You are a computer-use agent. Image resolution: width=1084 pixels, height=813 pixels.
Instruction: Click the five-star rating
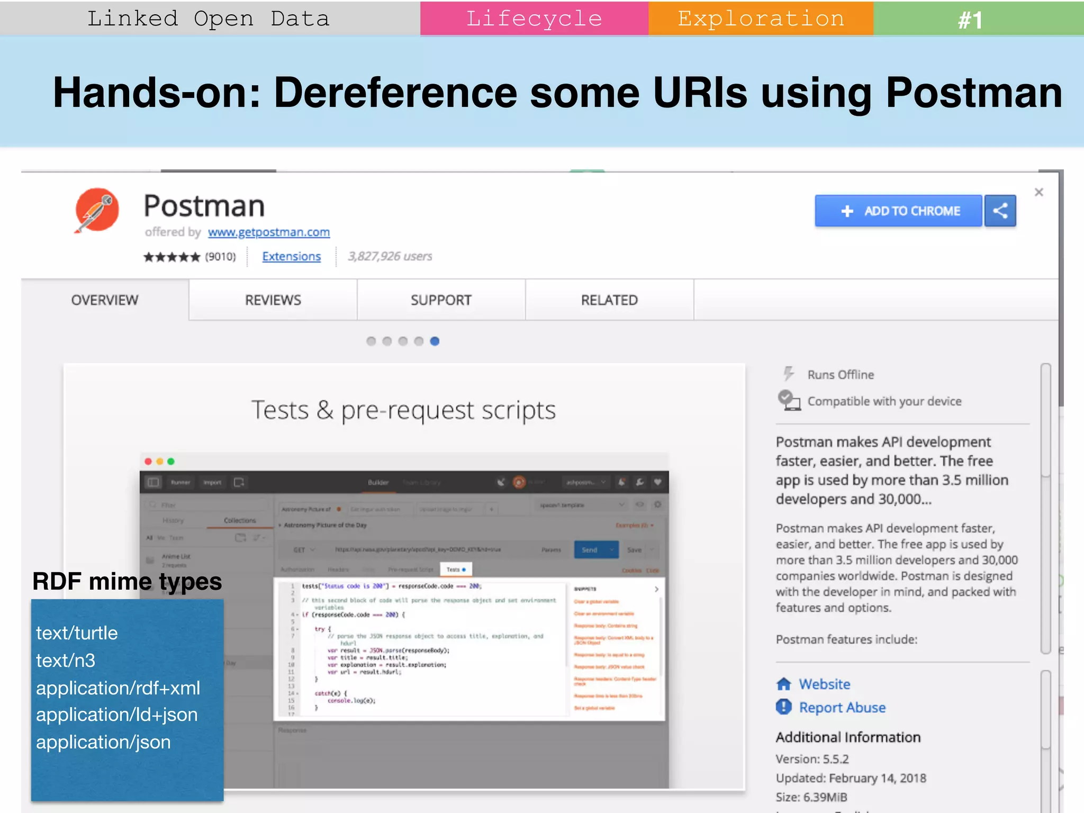coord(171,257)
